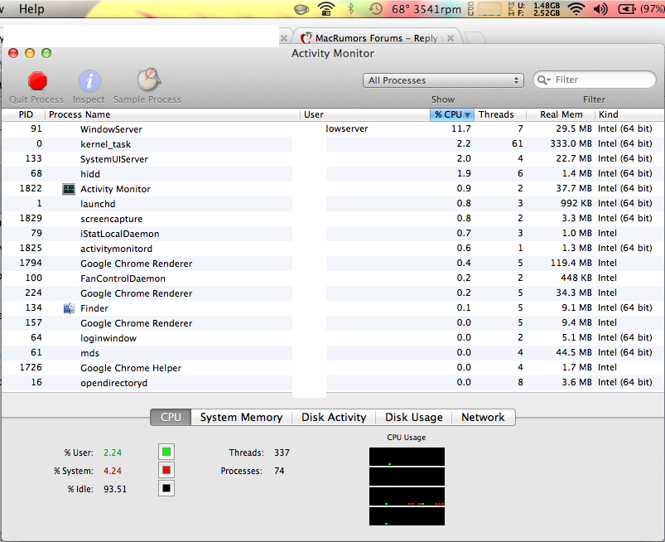665x542 pixels.
Task: Click the MacRumors tab apple favicon
Action: pos(306,38)
